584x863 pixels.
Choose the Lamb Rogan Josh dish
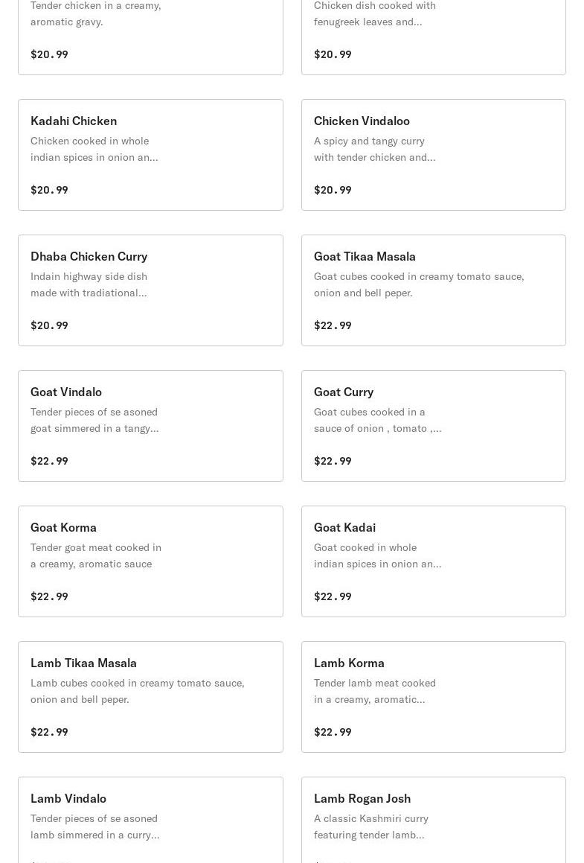coord(433,819)
